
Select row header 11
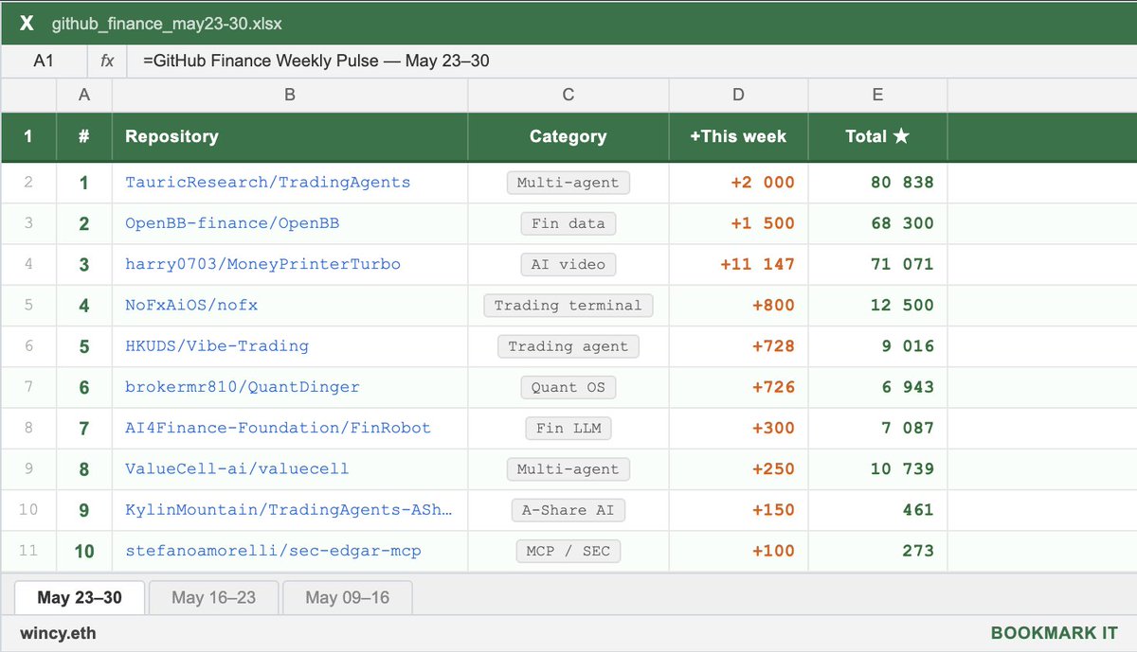click(x=28, y=550)
